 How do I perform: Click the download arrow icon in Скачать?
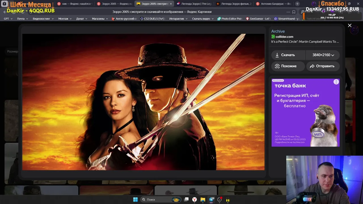pos(277,55)
